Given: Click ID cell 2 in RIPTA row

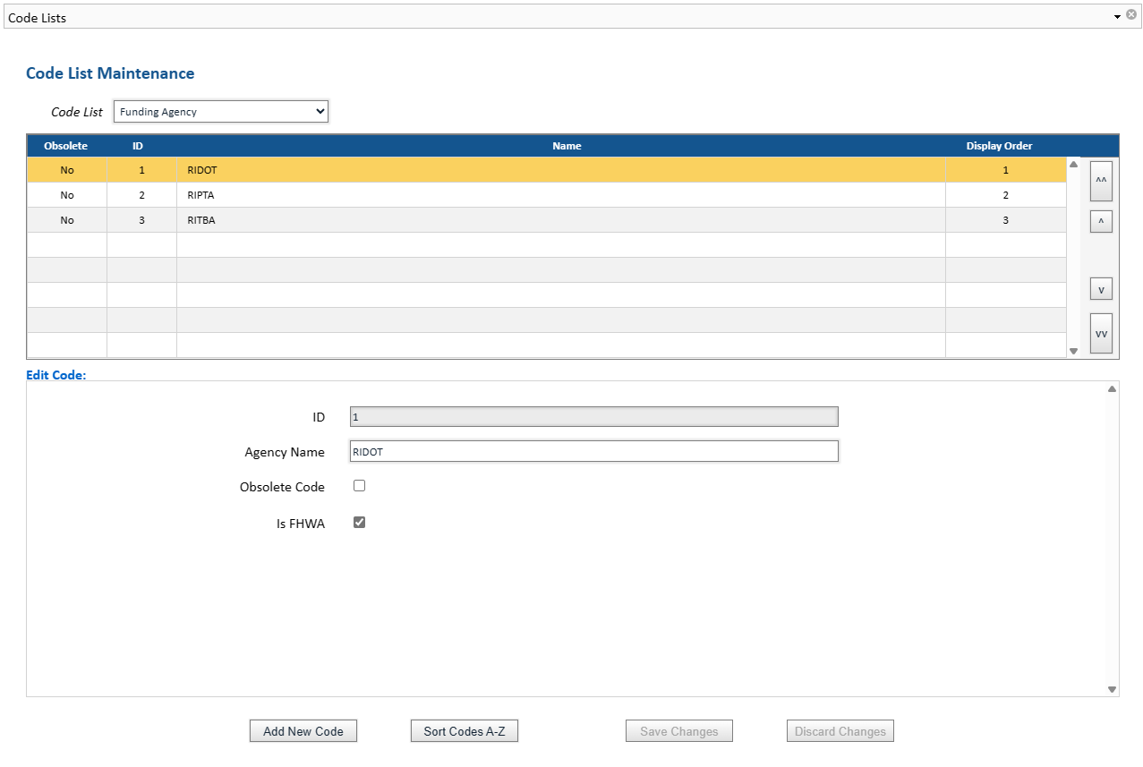Looking at the screenshot, I should coord(141,195).
